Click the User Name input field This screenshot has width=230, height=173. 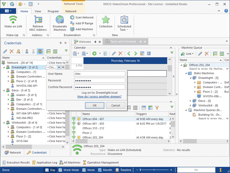point(100,74)
